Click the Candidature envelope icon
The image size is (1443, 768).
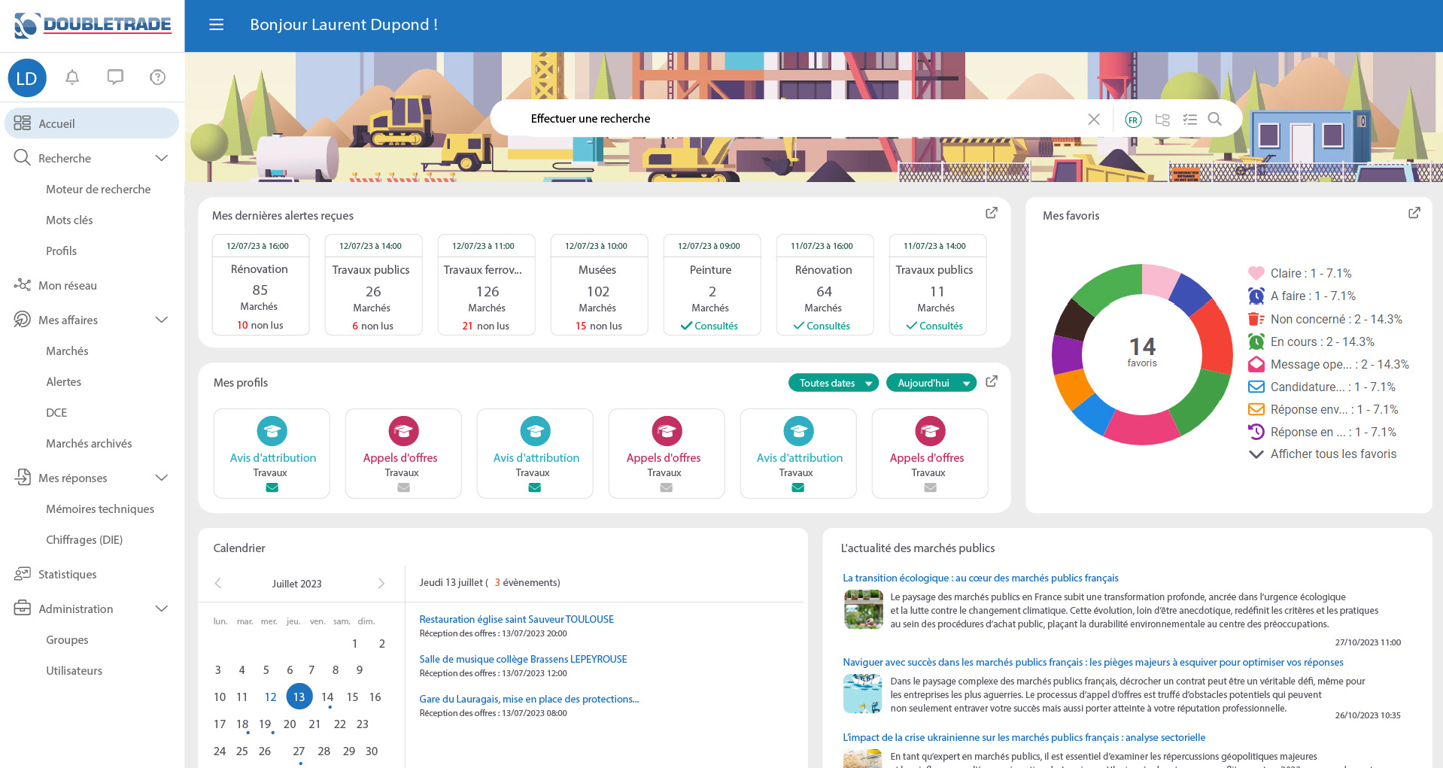[x=1256, y=387]
